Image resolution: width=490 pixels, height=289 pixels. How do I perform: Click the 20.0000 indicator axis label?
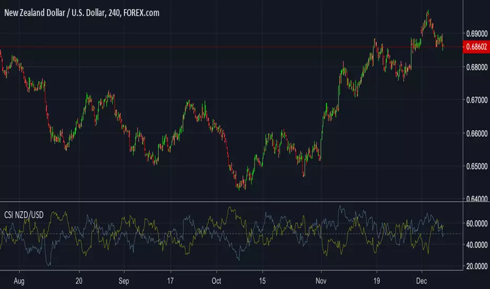click(x=476, y=266)
